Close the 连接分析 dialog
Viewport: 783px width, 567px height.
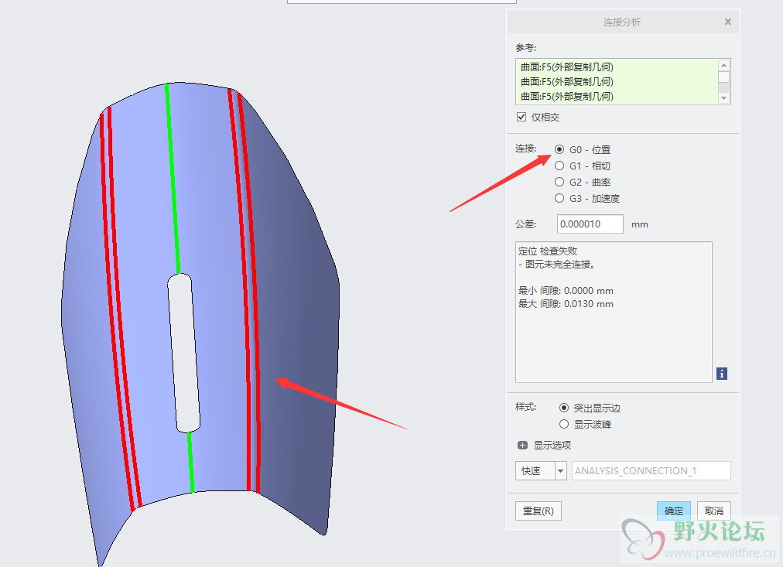pyautogui.click(x=727, y=22)
